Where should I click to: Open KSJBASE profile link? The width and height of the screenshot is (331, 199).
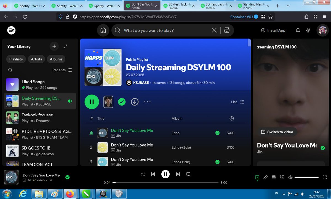(x=141, y=83)
